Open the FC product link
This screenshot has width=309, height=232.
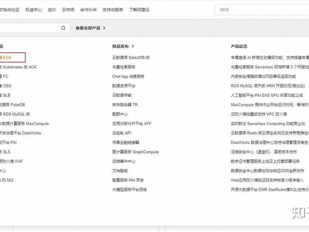tap(4, 76)
